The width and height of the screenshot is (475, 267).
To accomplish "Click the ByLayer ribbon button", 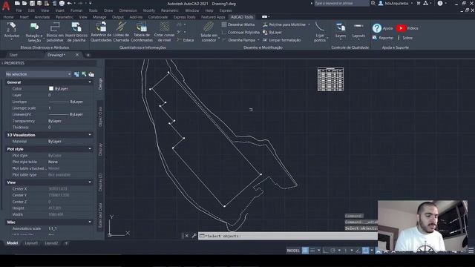I will pos(272,33).
